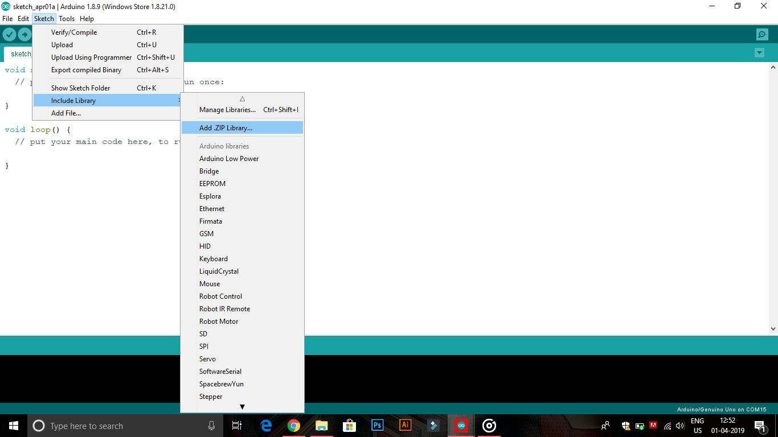This screenshot has width=778, height=437.
Task: Open the Tools menu
Action: point(67,18)
